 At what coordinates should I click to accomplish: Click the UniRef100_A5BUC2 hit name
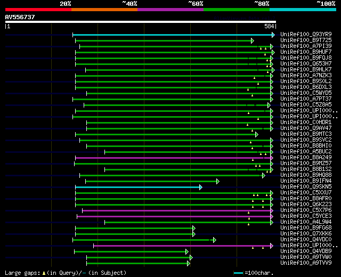click(306, 152)
